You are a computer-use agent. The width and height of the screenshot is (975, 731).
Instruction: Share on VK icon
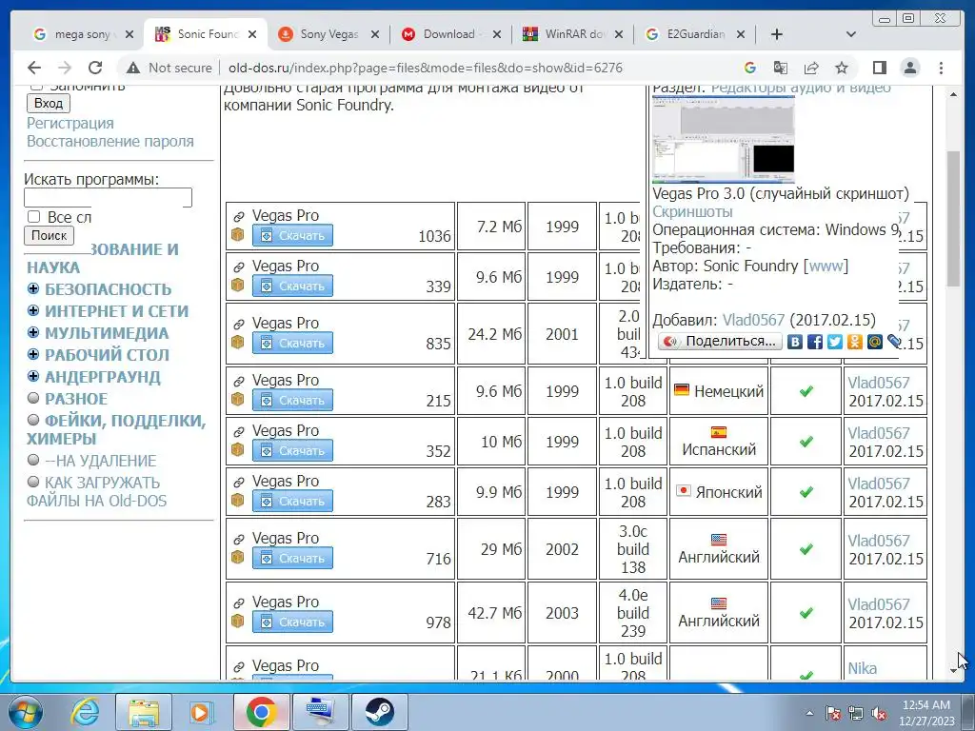pos(795,342)
